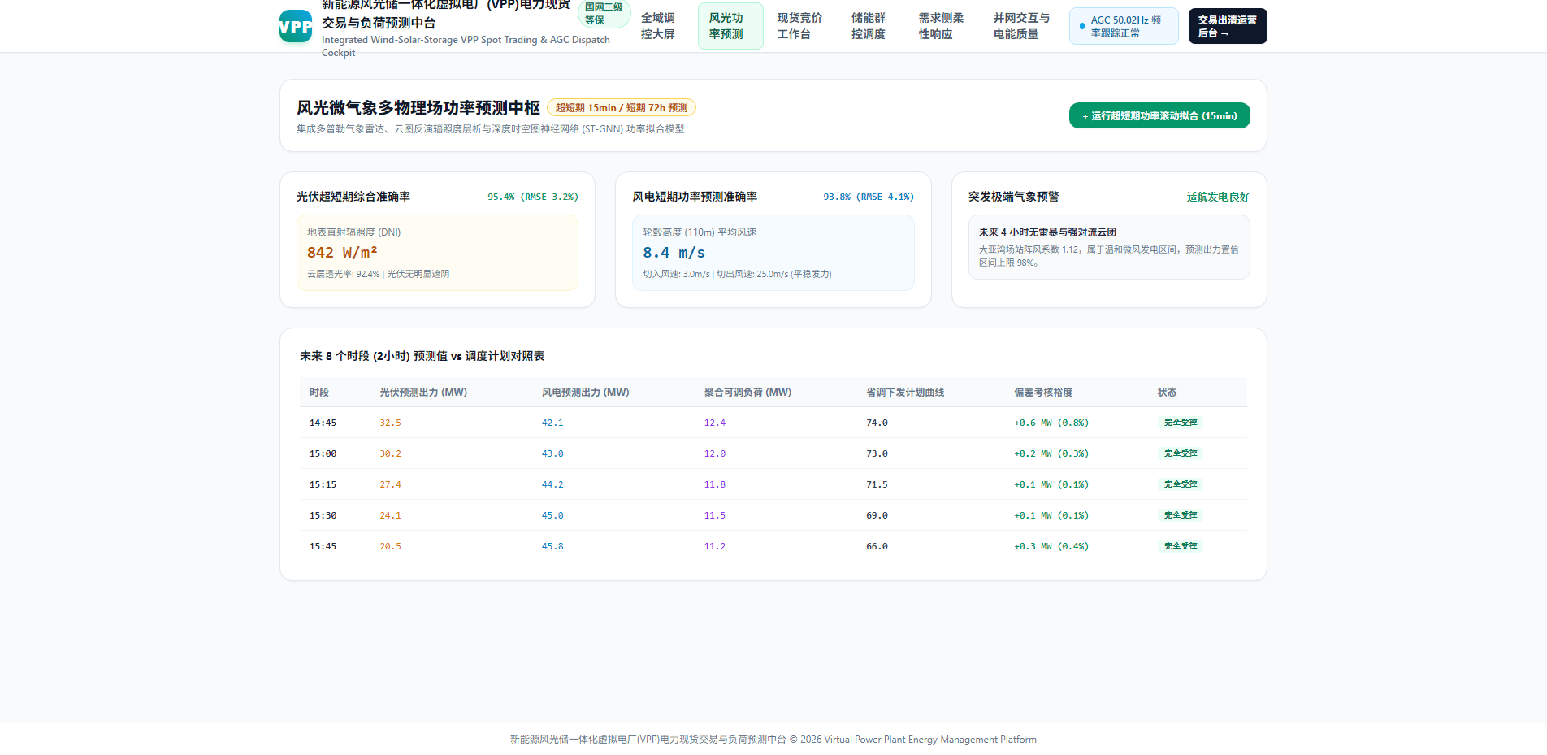The image size is (1547, 755).
Task: Click deviation margin +0.3 MW (0.4%)
Action: [x=1051, y=546]
